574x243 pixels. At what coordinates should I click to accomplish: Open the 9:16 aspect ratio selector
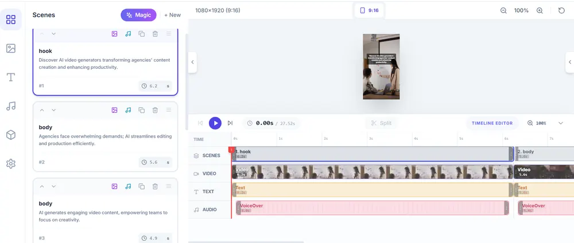coord(369,10)
